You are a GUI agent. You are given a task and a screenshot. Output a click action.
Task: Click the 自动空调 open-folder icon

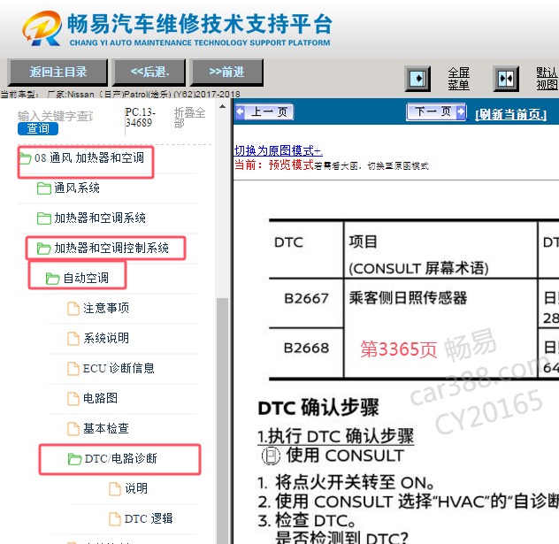tap(52, 278)
